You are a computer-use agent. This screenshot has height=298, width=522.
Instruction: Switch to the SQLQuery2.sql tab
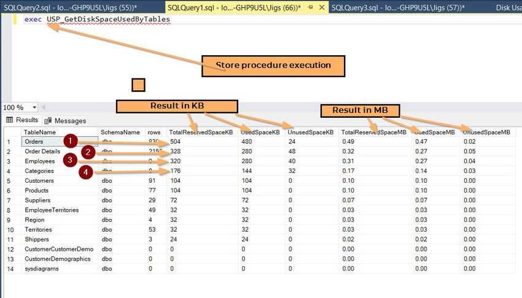[x=70, y=7]
